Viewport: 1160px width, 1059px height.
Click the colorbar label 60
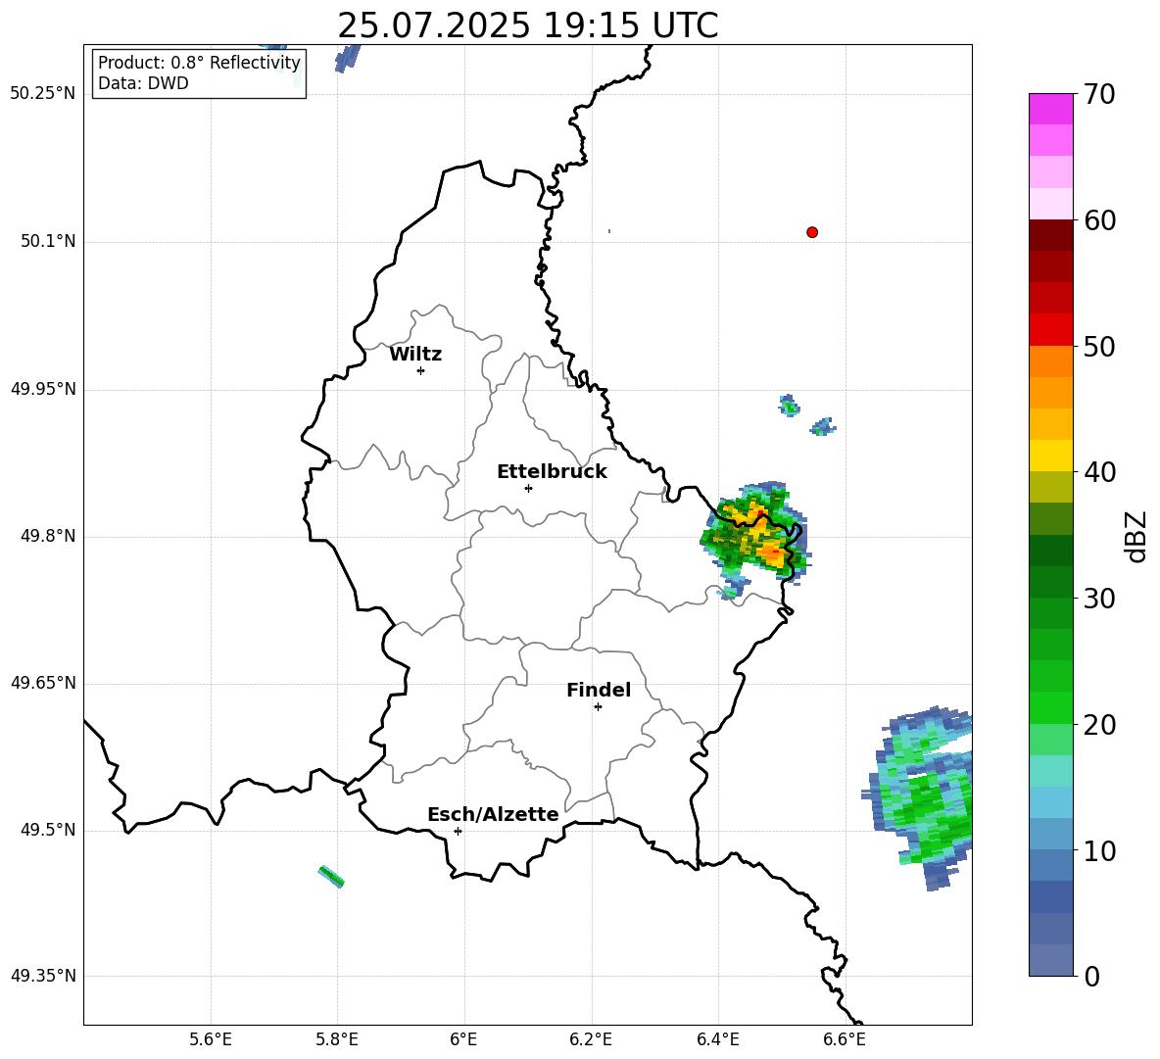point(1099,220)
